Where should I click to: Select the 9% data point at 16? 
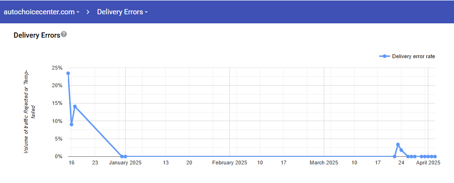tap(72, 124)
